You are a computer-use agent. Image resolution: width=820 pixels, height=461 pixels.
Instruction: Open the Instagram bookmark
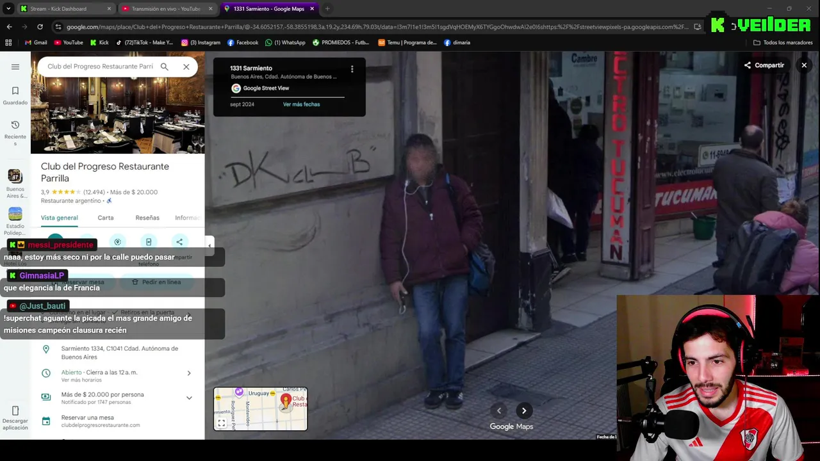pos(201,43)
